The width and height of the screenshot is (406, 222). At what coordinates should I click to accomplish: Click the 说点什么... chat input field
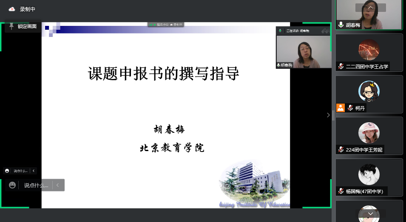tap(36, 185)
